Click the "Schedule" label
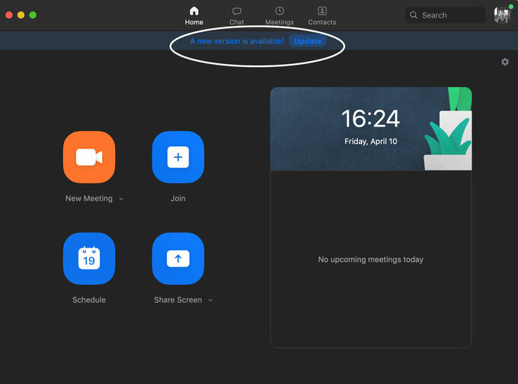Image resolution: width=518 pixels, height=384 pixels. coord(89,299)
